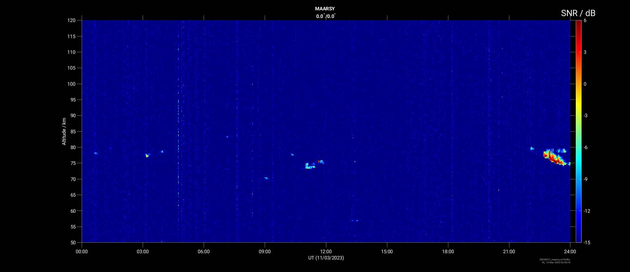Image resolution: width=630 pixels, height=272 pixels.
Task: Click the 85 altitude tick label
Action: pyautogui.click(x=72, y=132)
